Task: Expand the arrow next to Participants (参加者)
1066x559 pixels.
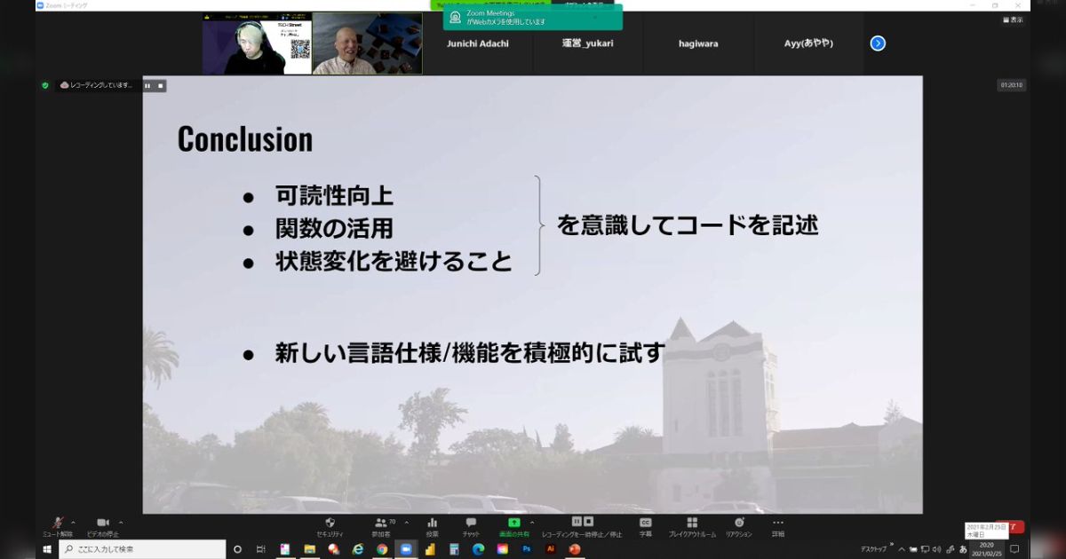Action: pyautogui.click(x=406, y=522)
